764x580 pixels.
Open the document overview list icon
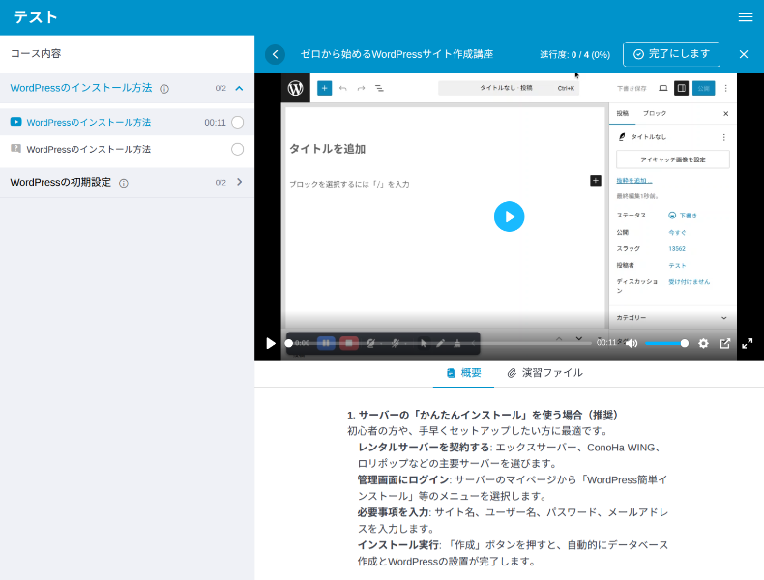point(379,88)
